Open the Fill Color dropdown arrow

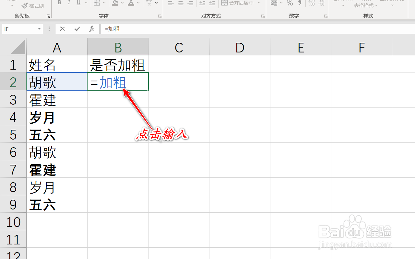[122, 3]
